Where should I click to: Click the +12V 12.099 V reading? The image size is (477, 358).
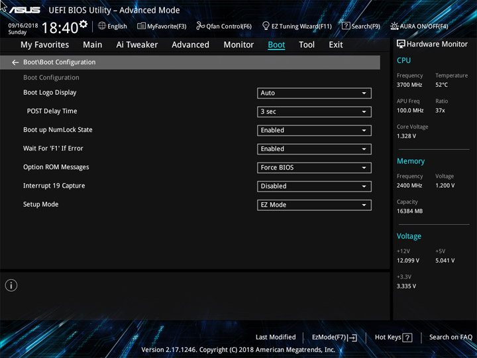[x=408, y=261]
